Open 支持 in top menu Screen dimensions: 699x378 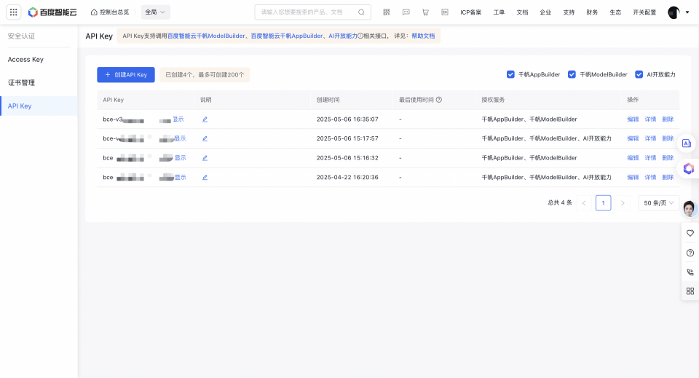[569, 12]
